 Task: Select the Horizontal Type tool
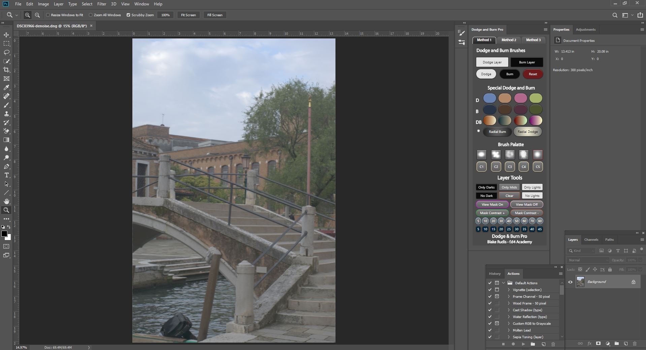click(x=6, y=175)
